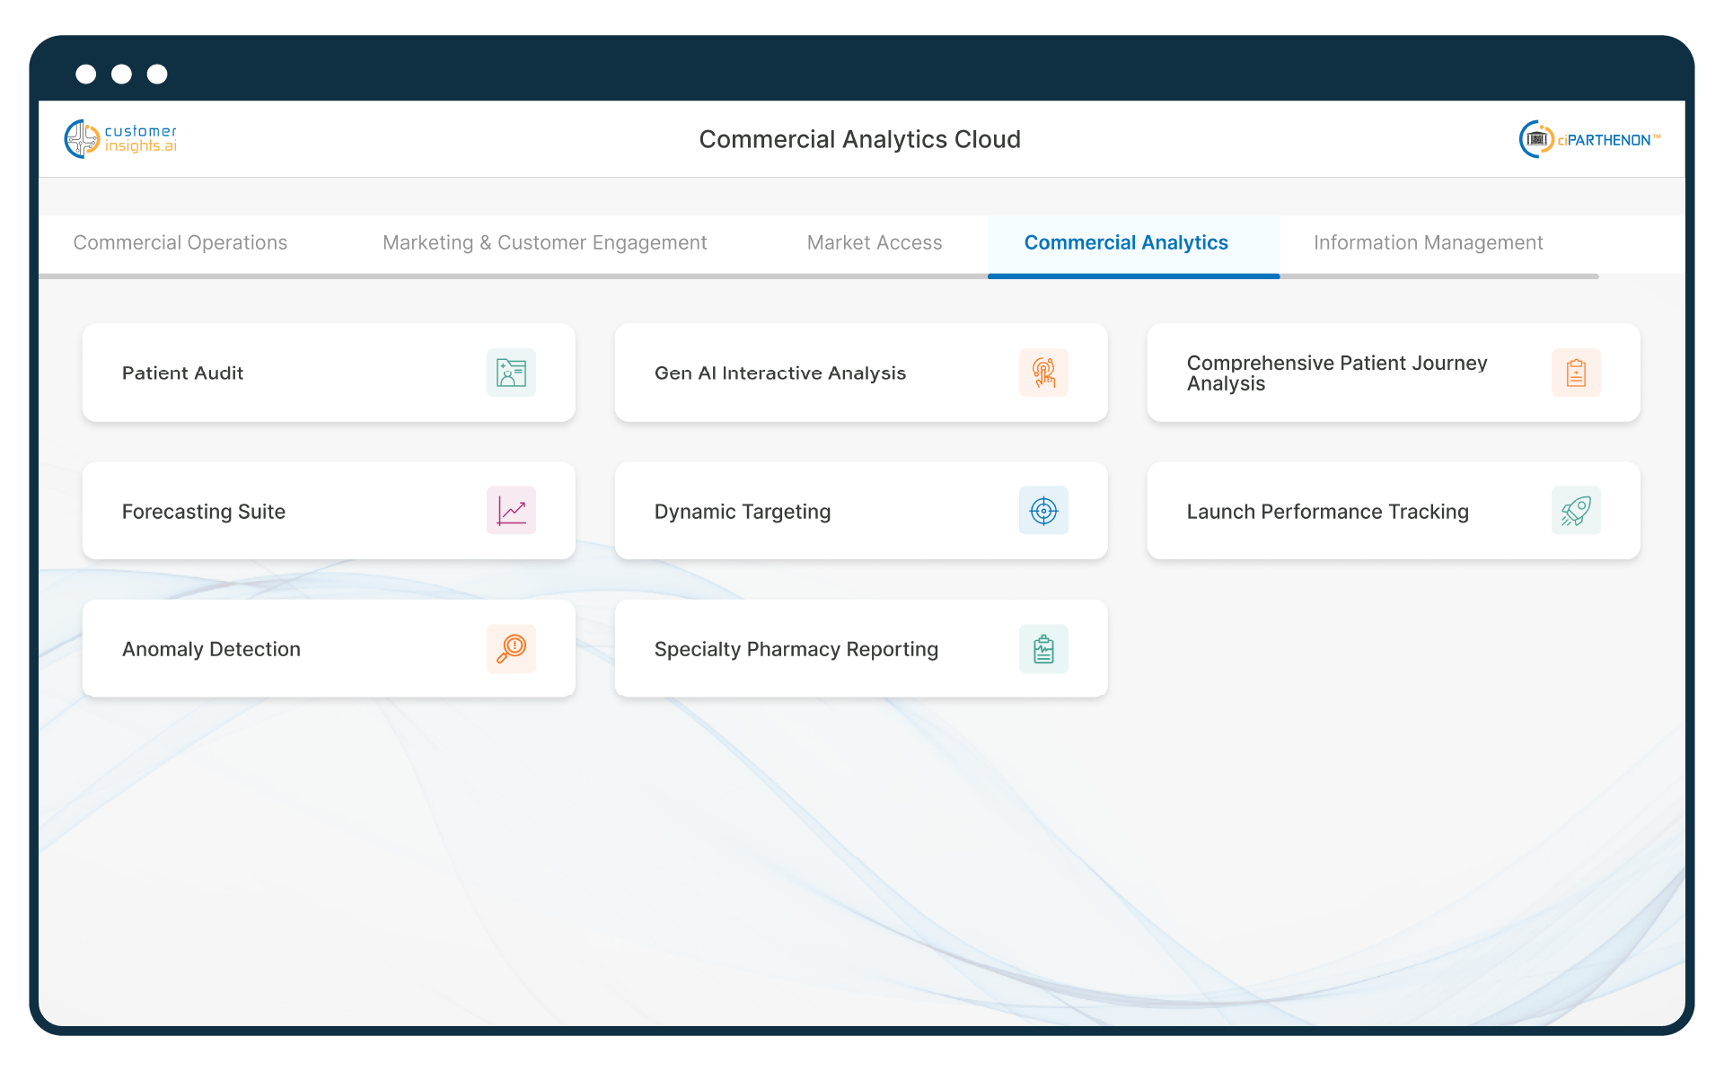Image resolution: width=1724 pixels, height=1071 pixels.
Task: Select the Patient Audit card icon
Action: 510,373
